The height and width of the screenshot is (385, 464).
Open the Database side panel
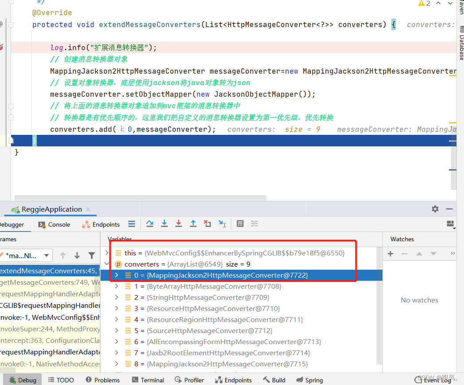461,43
